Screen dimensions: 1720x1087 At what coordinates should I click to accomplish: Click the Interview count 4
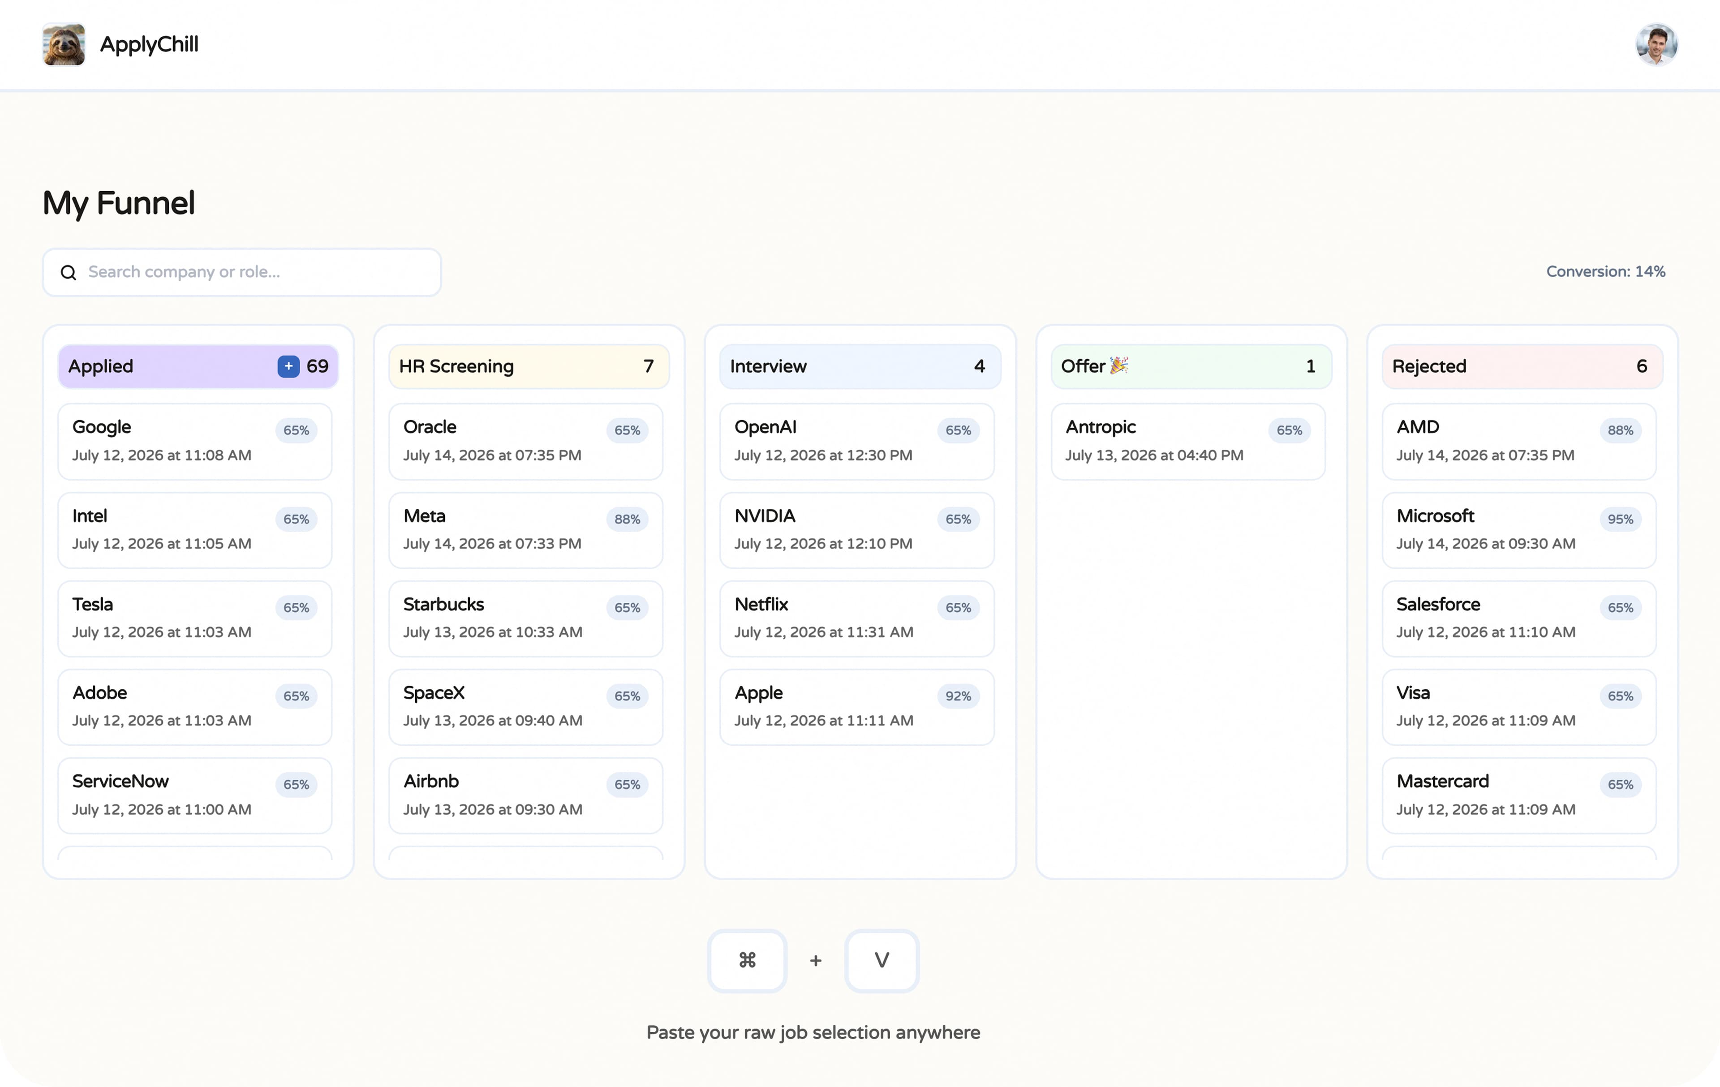979,366
